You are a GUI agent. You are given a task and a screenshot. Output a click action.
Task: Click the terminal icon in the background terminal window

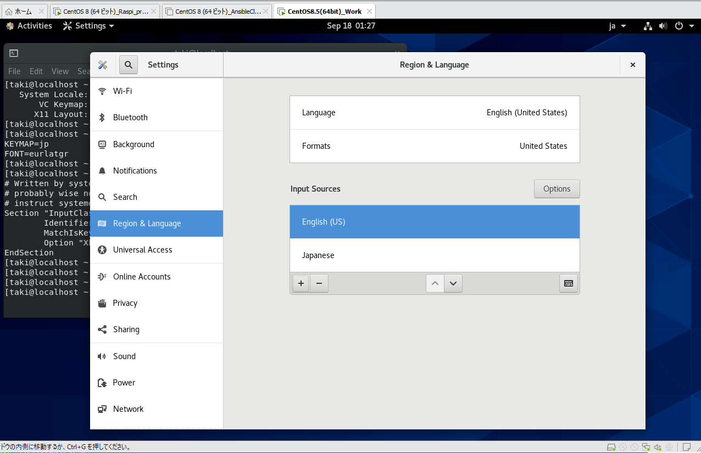(14, 53)
